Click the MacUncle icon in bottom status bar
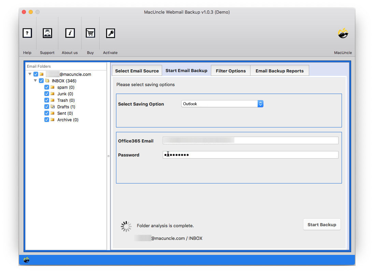This screenshot has height=273, width=374. 27,260
